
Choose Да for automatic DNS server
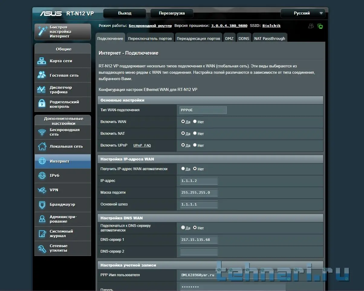pyautogui.click(x=183, y=228)
